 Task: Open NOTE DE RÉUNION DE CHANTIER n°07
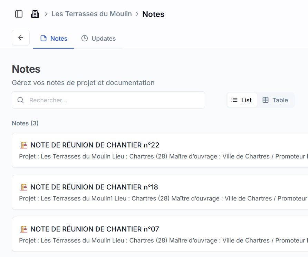[x=95, y=229]
